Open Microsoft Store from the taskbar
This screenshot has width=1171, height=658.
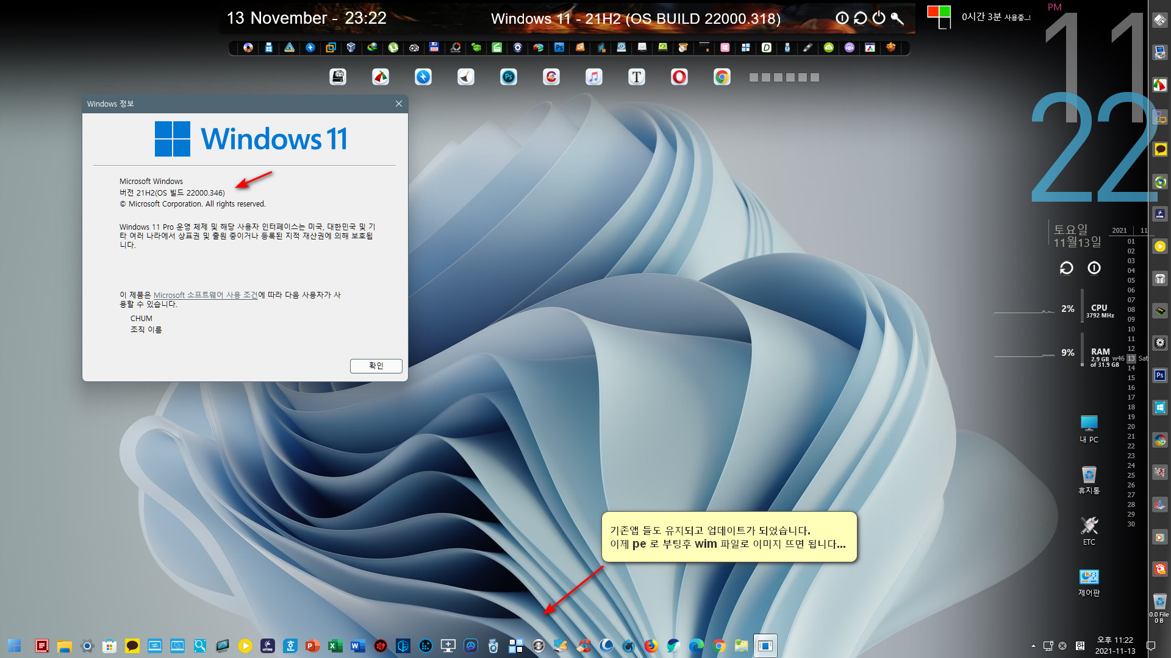110,646
